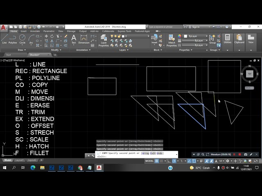This screenshot has width=262, height=196.
Task: Click the Plot printer icon in quick access toolbar
Action: (x=39, y=27)
